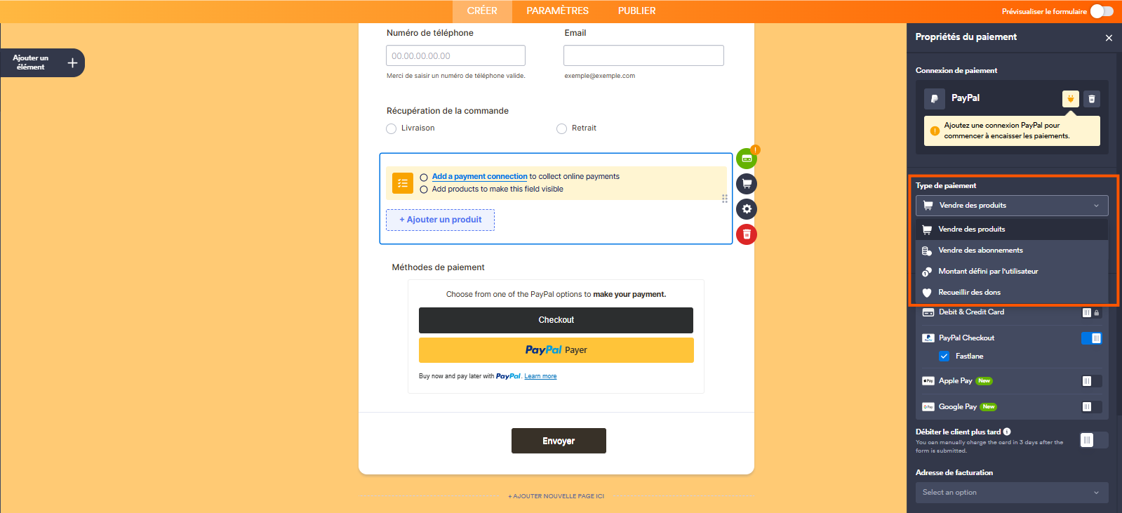Image resolution: width=1122 pixels, height=513 pixels.
Task: Click the New badge next to Apple Pay
Action: (x=984, y=381)
